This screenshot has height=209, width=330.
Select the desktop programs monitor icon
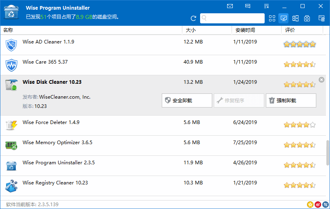(x=284, y=18)
